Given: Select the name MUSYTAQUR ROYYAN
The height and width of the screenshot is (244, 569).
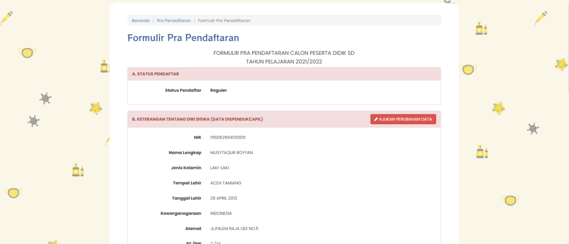Looking at the screenshot, I should tap(231, 152).
